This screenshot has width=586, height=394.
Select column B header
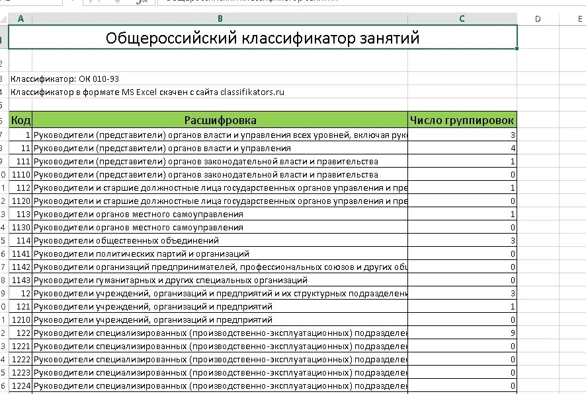coord(220,18)
